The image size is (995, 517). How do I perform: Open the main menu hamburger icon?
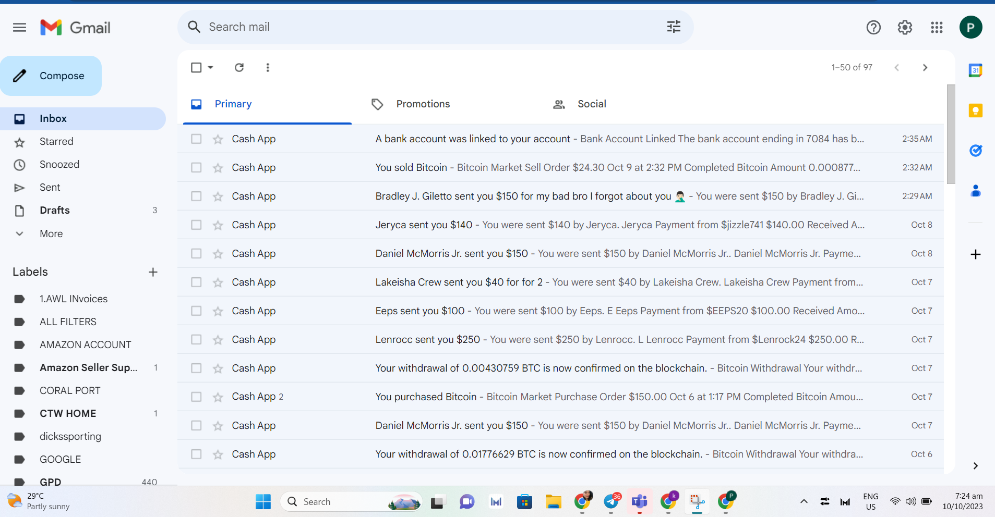tap(19, 28)
